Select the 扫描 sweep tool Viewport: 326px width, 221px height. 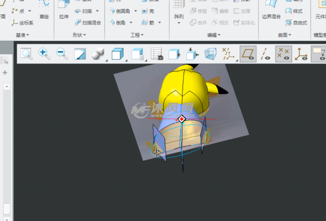pyautogui.click(x=83, y=11)
